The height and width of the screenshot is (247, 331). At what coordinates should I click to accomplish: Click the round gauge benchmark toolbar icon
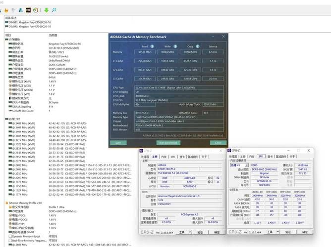click(x=36, y=10)
